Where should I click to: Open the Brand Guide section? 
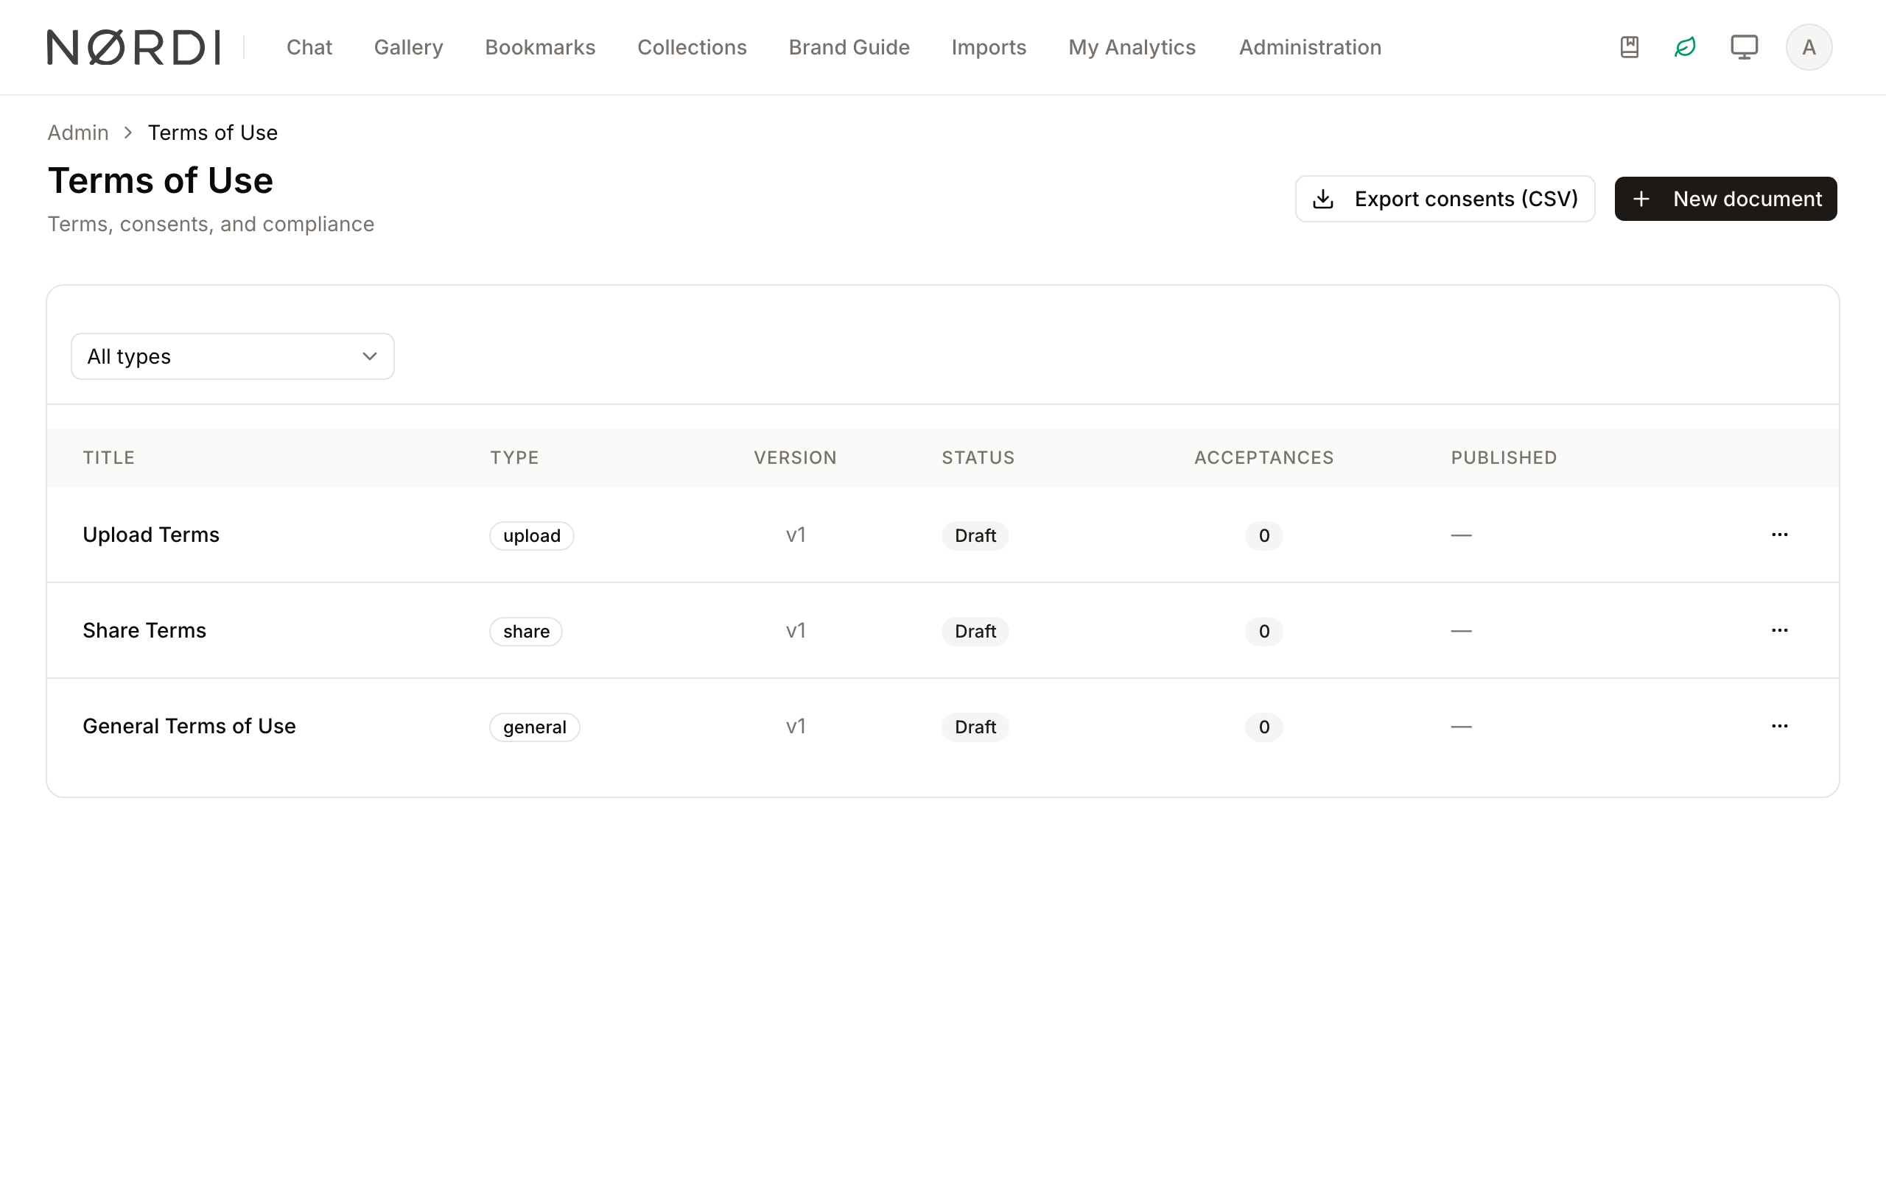tap(849, 48)
